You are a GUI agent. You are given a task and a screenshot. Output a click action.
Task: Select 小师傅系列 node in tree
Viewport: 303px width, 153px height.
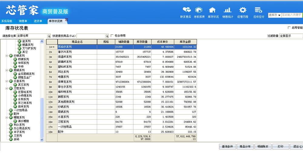pyautogui.click(x=25, y=96)
